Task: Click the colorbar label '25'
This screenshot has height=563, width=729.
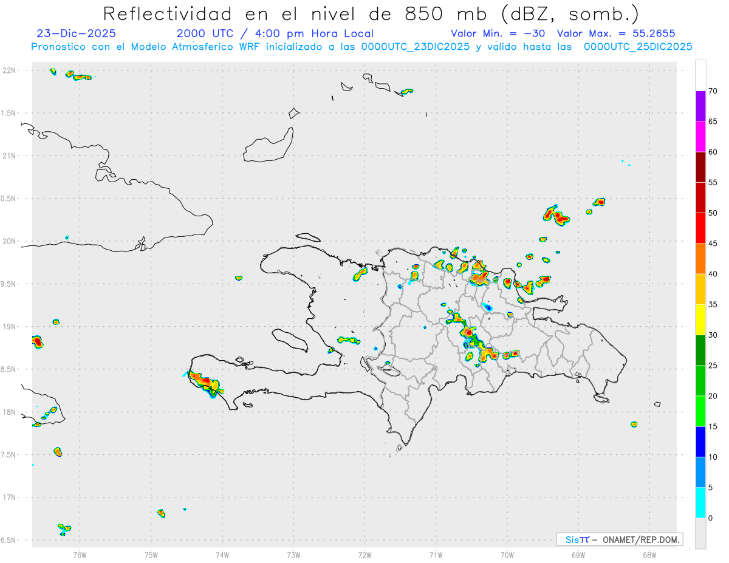Action: pos(713,366)
